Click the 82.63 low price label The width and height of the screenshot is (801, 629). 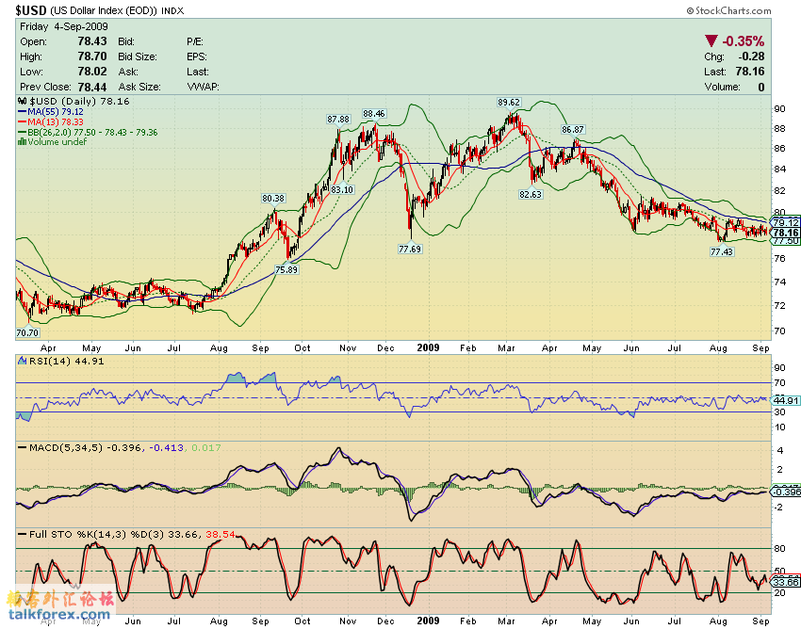[x=531, y=194]
